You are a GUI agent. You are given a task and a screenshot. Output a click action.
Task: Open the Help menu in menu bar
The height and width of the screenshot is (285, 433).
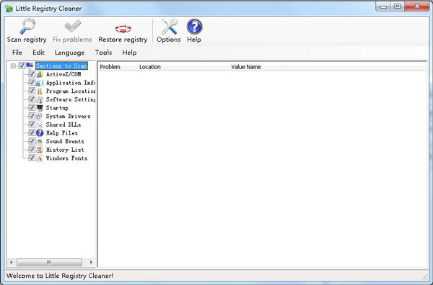(129, 53)
